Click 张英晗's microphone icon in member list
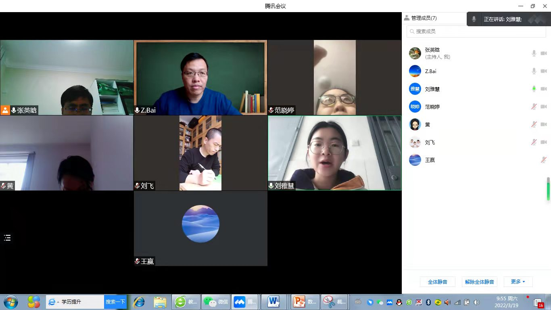Viewport: 551px width, 310px height. coord(534,53)
